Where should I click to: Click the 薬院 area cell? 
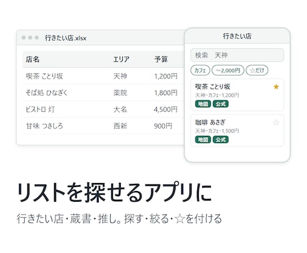point(120,93)
